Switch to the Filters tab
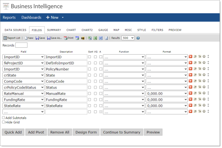The width and height of the screenshot is (222, 148). [157, 30]
